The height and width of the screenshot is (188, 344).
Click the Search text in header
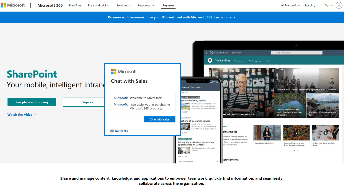tap(308, 5)
